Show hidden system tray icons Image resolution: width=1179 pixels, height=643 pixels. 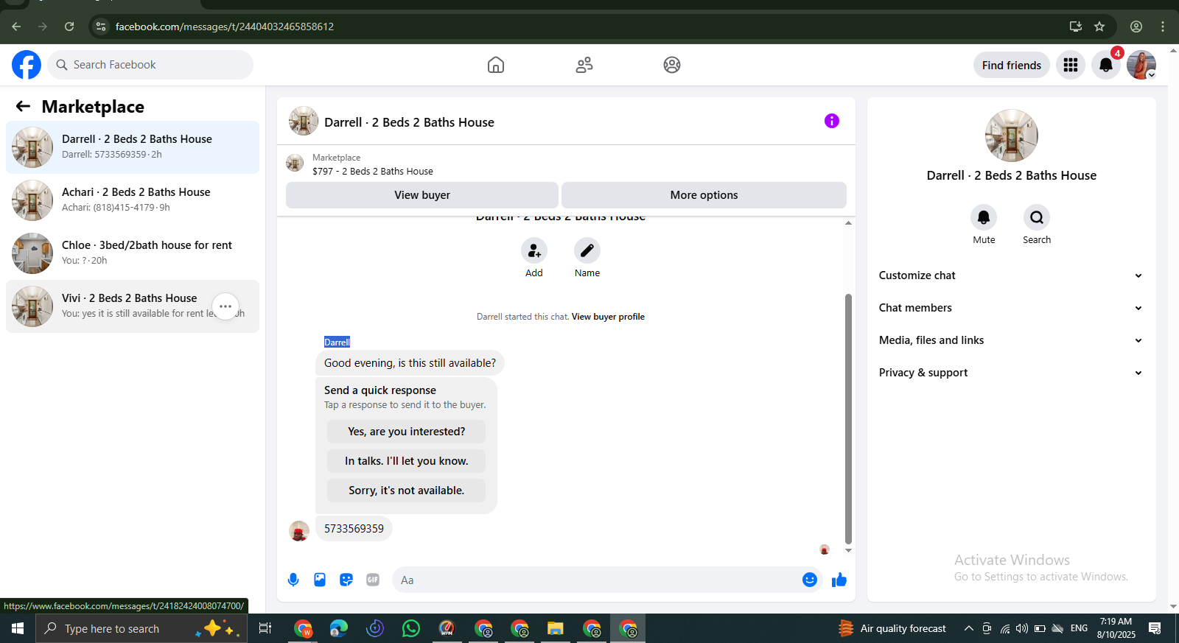pyautogui.click(x=968, y=628)
